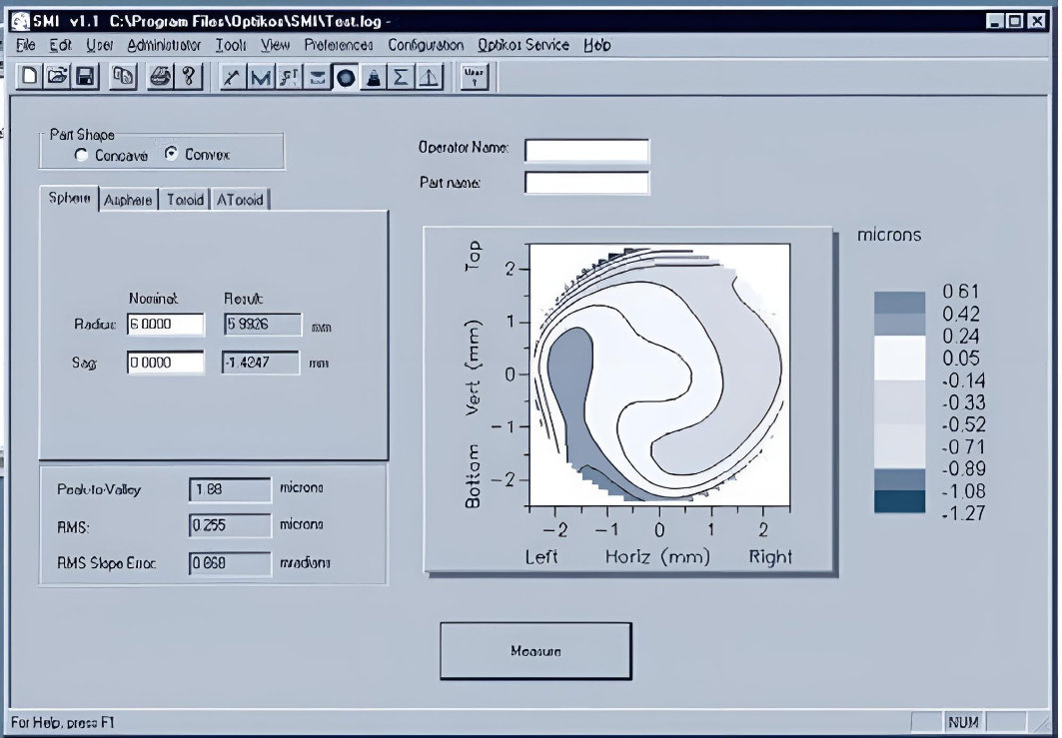Click the darkest swatch in microns legend

(x=899, y=501)
